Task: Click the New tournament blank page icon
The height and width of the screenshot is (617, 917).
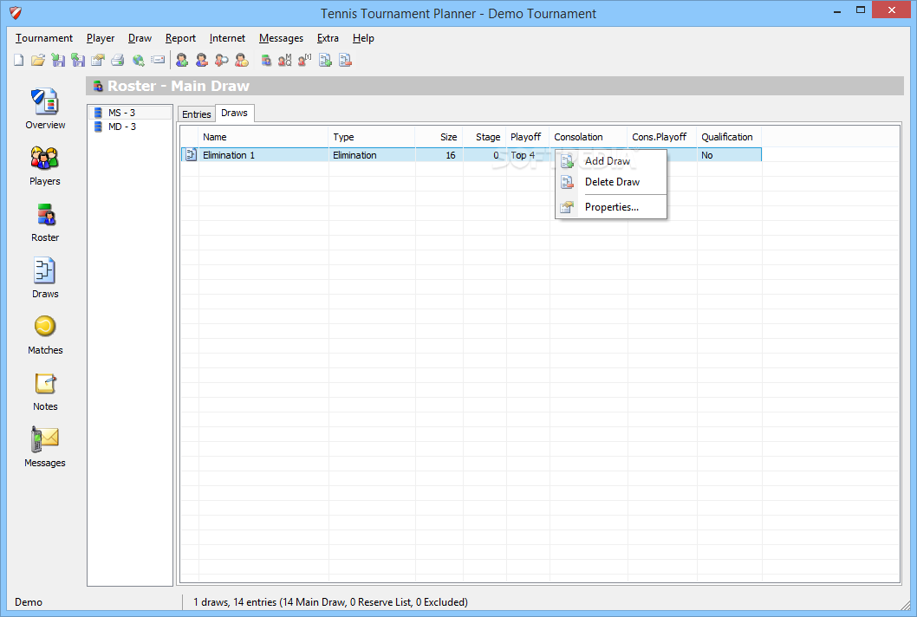Action: click(x=19, y=61)
